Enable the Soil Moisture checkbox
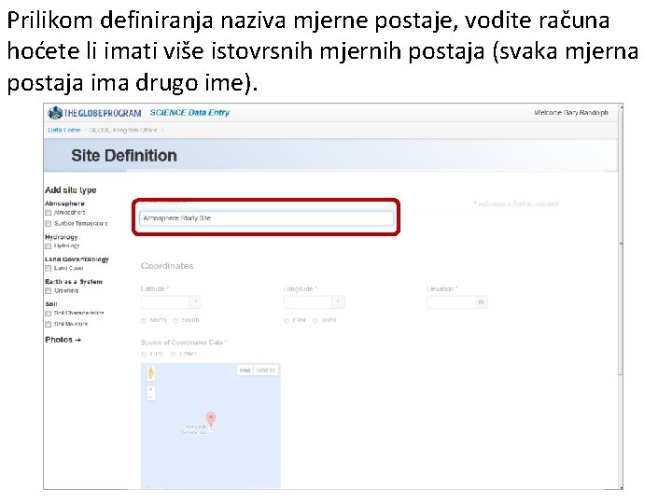Image resolution: width=672 pixels, height=504 pixels. (x=48, y=325)
